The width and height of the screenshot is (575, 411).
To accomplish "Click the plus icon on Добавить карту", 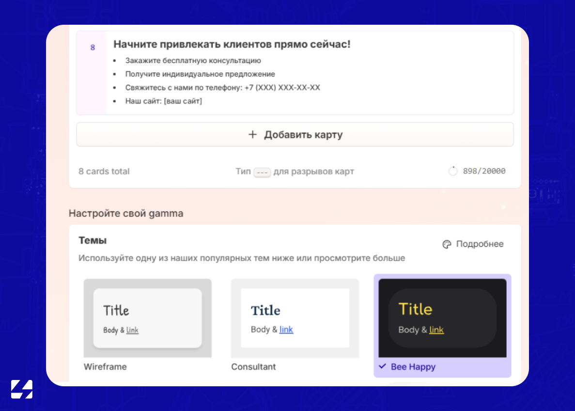I will point(252,135).
